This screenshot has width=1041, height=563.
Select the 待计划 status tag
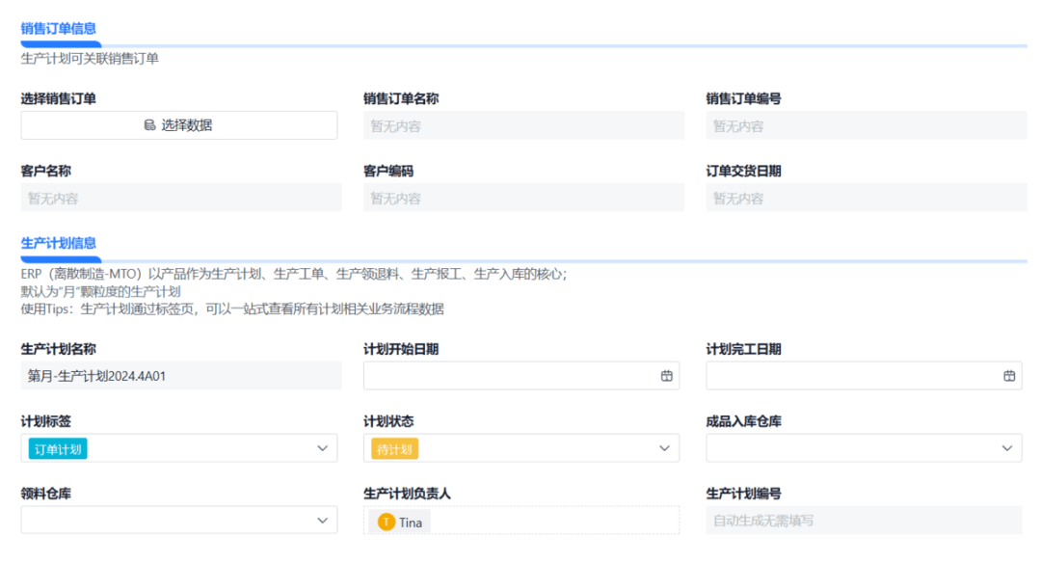[395, 449]
